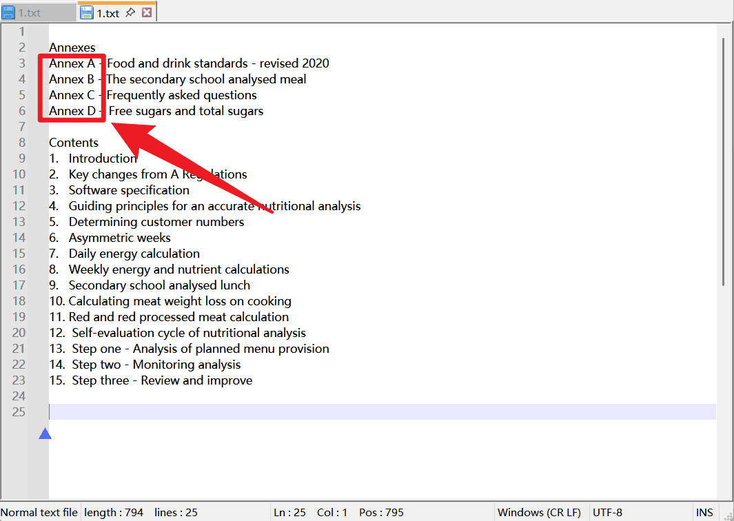Click the 'length : 794' status entry
Viewport: 734px width, 521px height.
click(114, 513)
